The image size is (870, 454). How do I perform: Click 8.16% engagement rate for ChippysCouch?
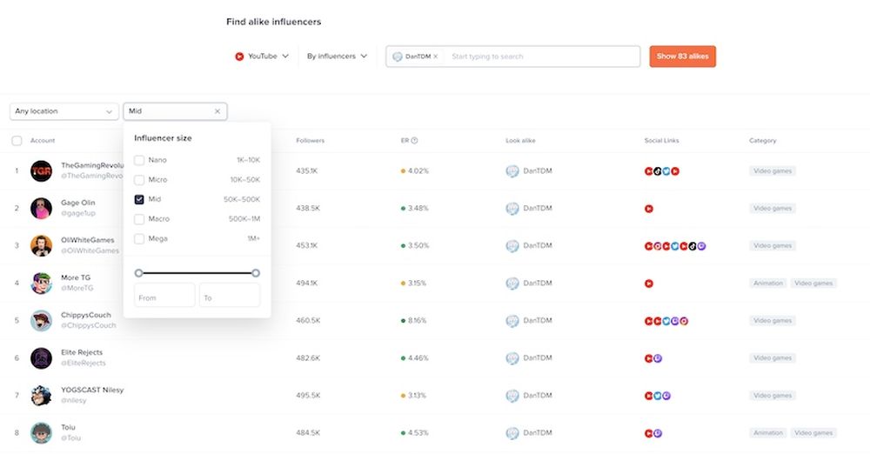(x=417, y=321)
